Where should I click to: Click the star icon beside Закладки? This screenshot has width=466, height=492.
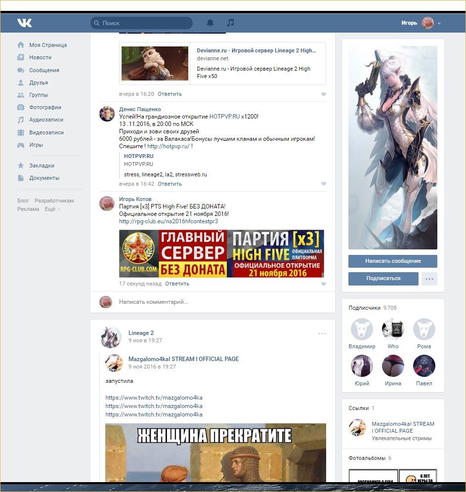tap(21, 165)
